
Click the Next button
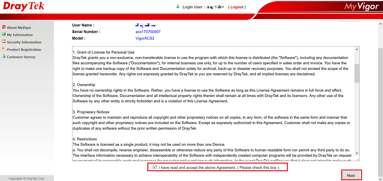[x=351, y=175]
